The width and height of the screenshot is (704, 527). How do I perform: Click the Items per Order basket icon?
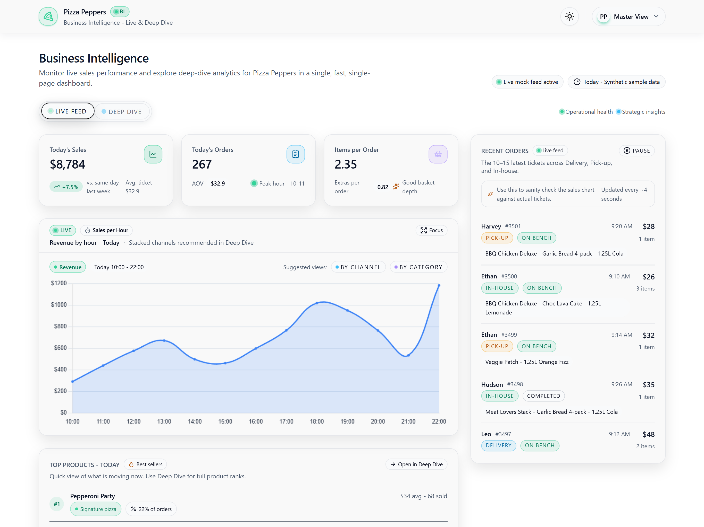point(438,154)
